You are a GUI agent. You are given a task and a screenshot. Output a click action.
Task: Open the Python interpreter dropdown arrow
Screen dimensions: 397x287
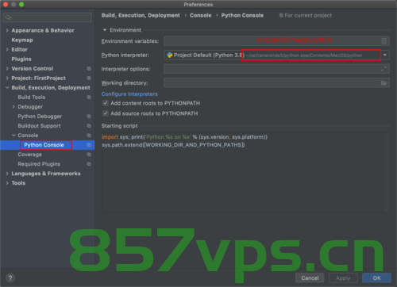(385, 55)
